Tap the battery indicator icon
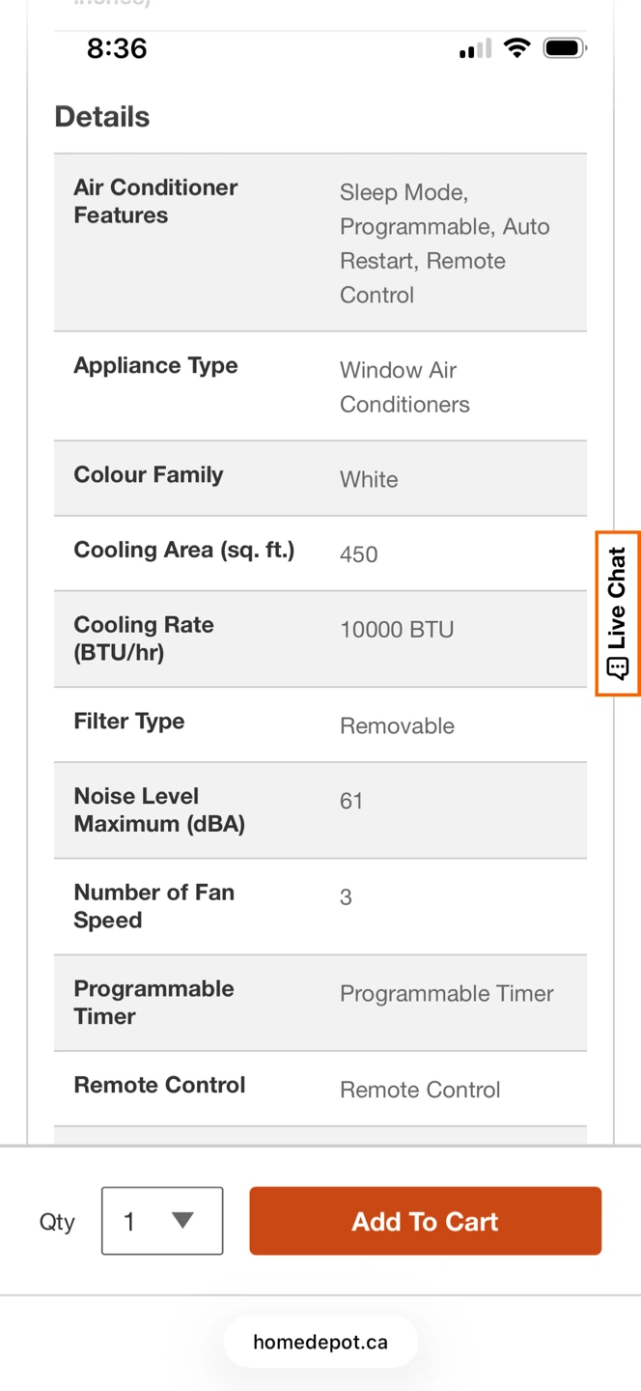 565,48
